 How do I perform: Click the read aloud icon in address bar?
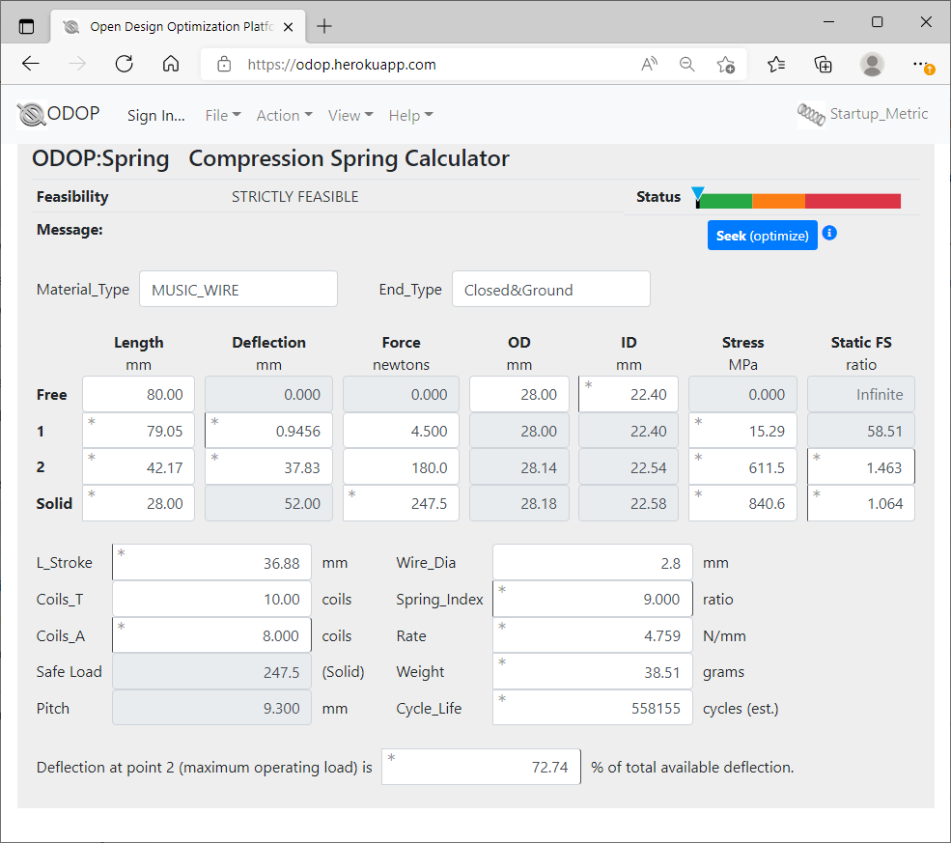click(649, 64)
